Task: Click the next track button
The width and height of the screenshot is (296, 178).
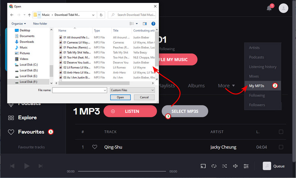Action: coord(40,166)
